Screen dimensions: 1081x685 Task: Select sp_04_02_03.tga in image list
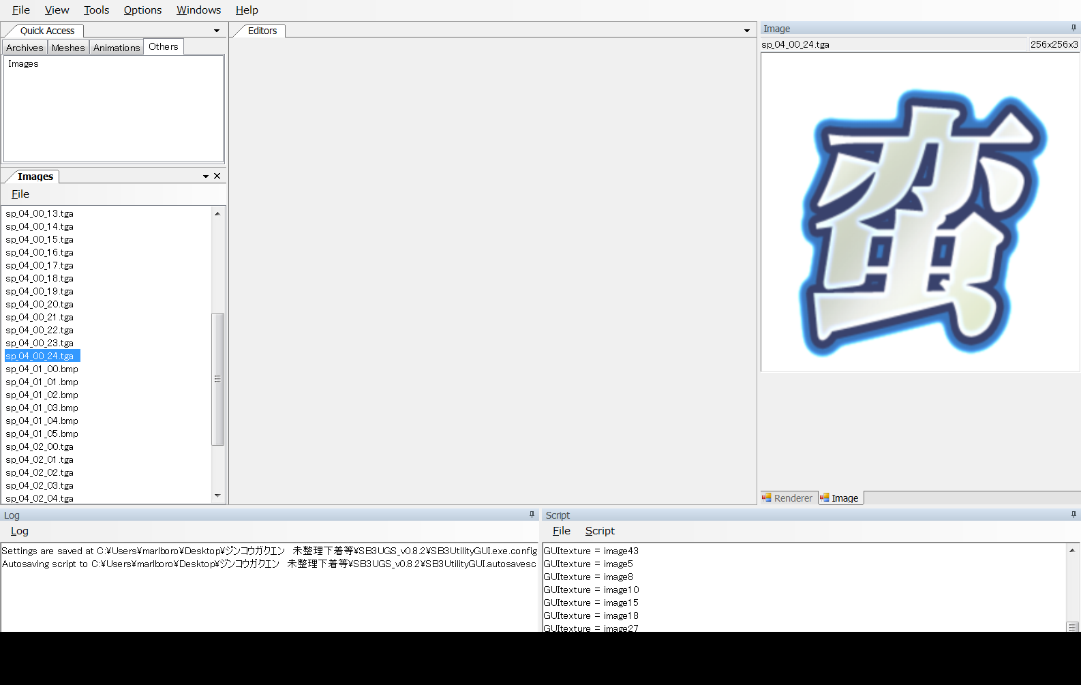point(40,485)
